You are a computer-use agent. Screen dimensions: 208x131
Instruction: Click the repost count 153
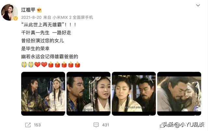pyautogui.click(x=37, y=125)
